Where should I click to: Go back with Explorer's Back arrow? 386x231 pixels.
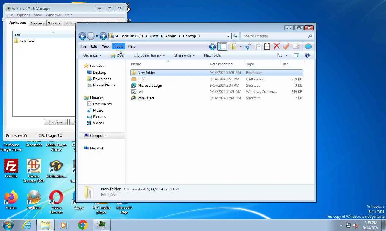[x=82, y=36]
